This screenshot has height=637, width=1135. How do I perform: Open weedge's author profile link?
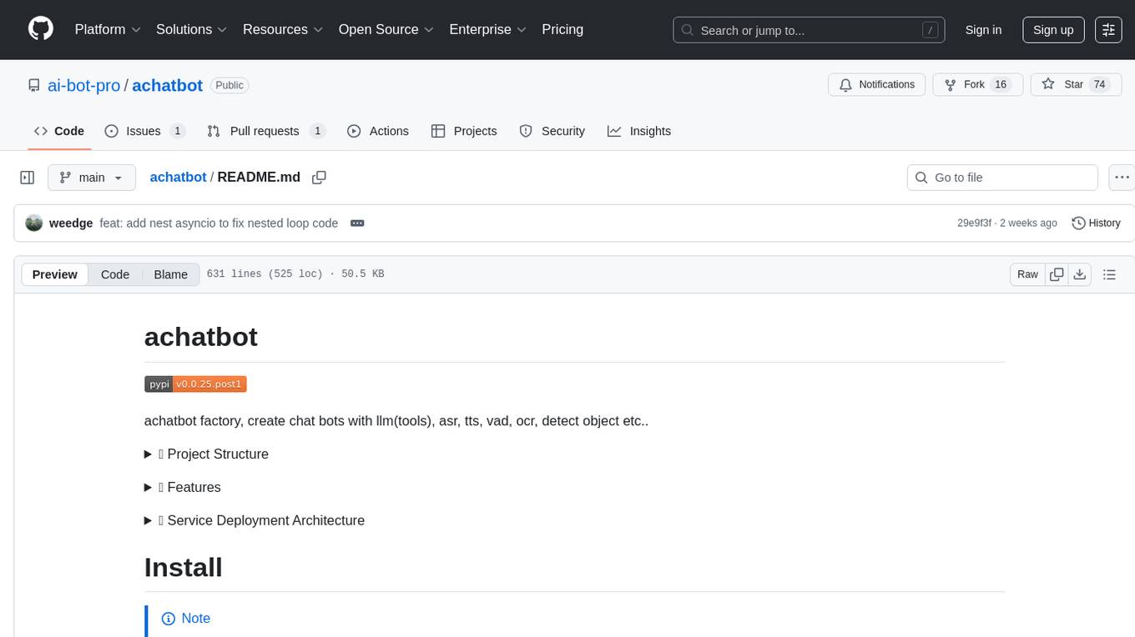(x=71, y=223)
